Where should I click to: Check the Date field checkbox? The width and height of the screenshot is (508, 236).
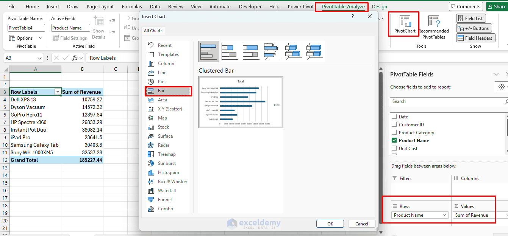pos(394,117)
